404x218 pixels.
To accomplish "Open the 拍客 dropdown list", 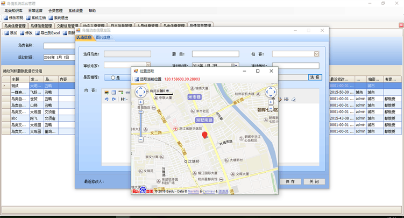I will click(x=316, y=54).
